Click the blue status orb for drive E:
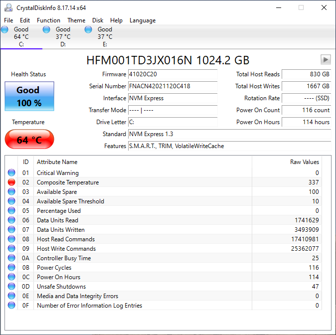Viewport: 336px width, 335px height. coord(88,29)
